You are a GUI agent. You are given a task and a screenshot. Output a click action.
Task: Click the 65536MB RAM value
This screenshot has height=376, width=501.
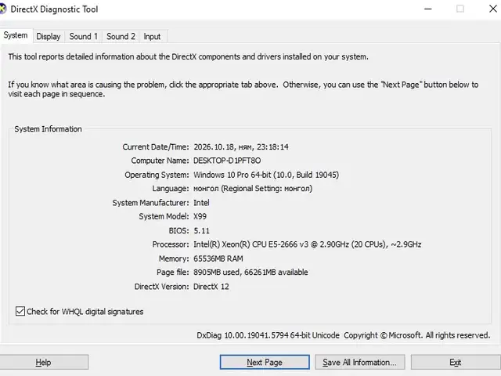(x=218, y=258)
